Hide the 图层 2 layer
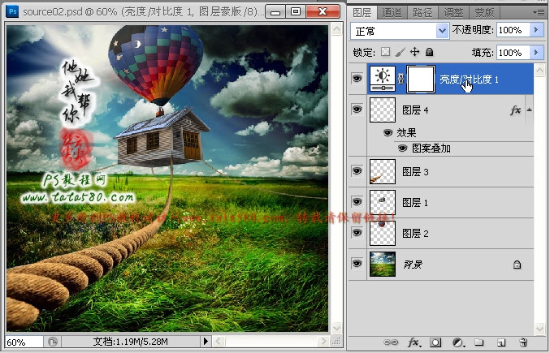Viewport: 550px width, 353px height. coord(357,233)
